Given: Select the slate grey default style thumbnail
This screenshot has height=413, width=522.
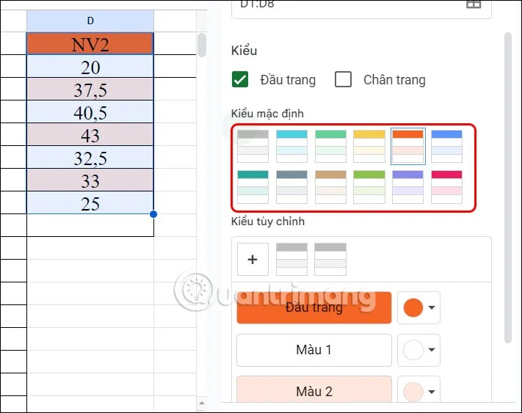Looking at the screenshot, I should pyautogui.click(x=291, y=187).
